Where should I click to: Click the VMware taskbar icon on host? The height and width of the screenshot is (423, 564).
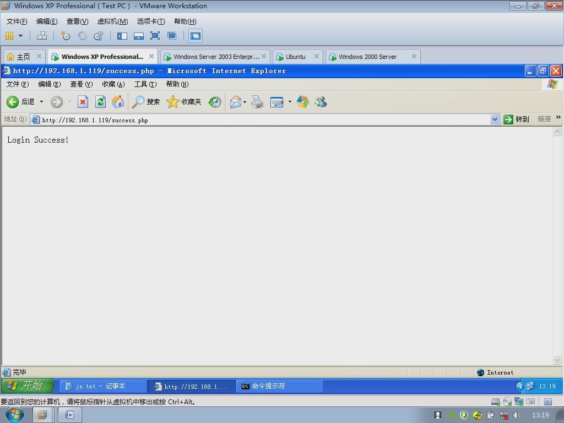tap(42, 415)
